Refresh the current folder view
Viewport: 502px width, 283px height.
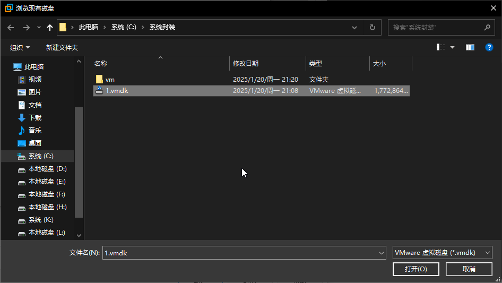click(x=372, y=28)
